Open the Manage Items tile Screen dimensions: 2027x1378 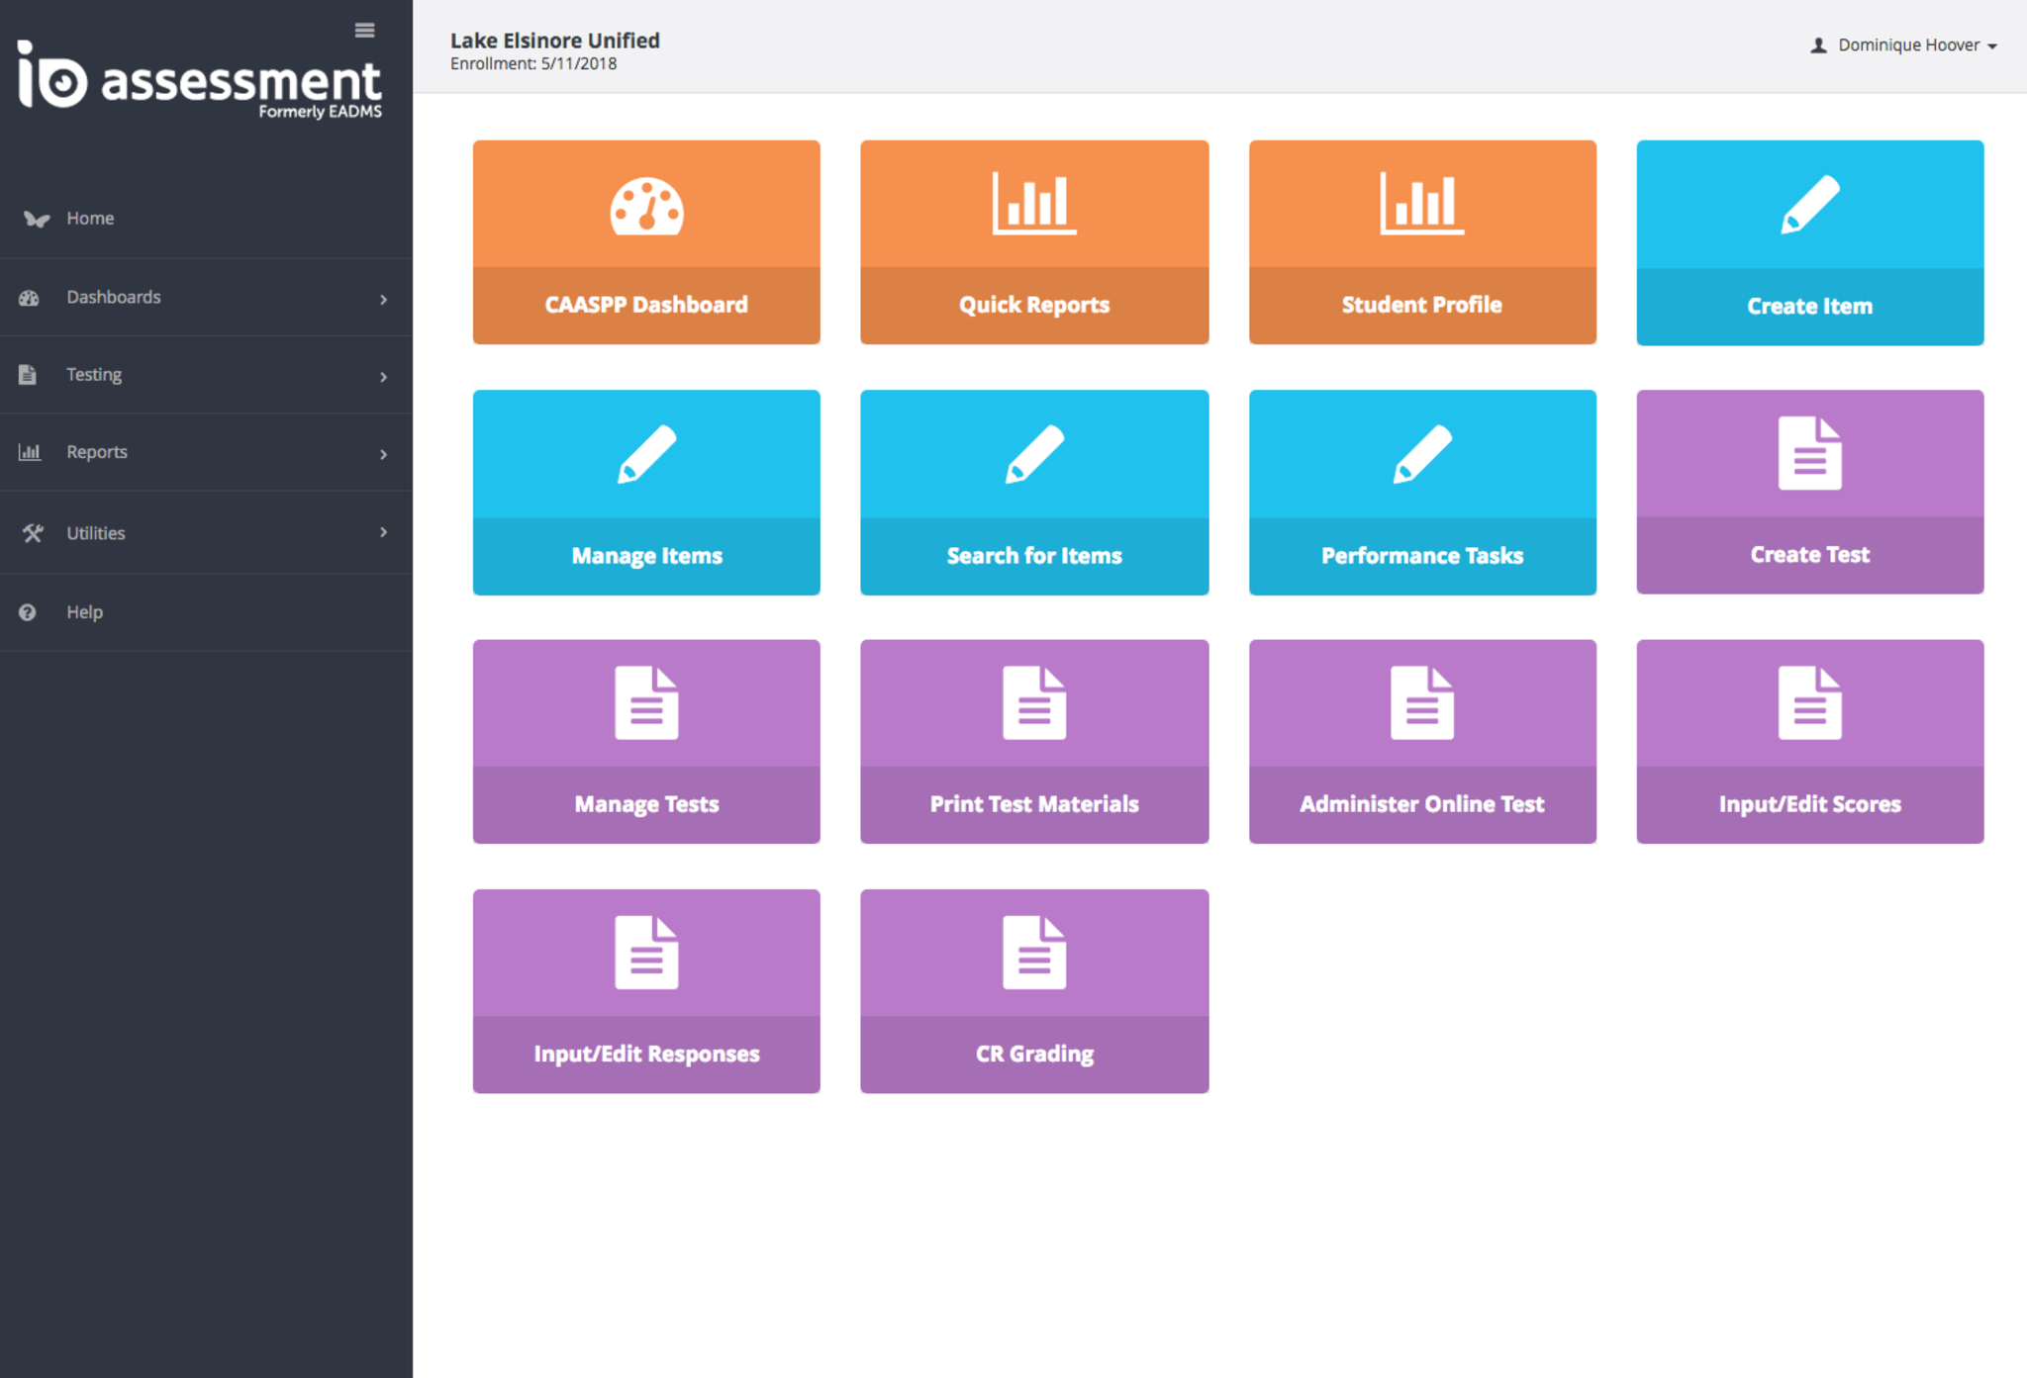point(646,493)
